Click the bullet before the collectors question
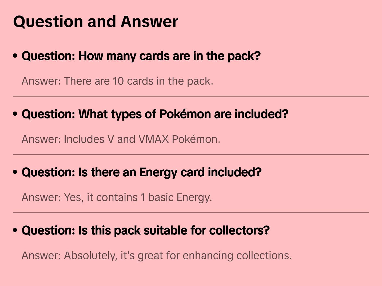This screenshot has width=382, height=286. (x=15, y=230)
